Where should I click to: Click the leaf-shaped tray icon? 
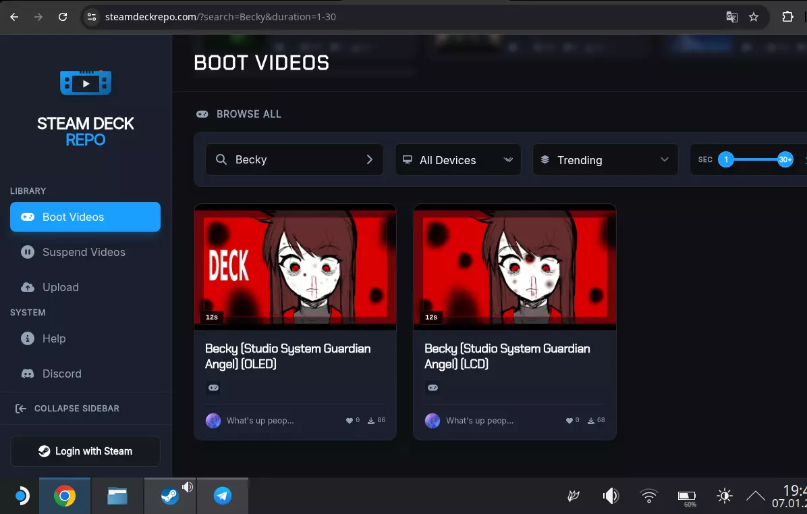point(573,496)
